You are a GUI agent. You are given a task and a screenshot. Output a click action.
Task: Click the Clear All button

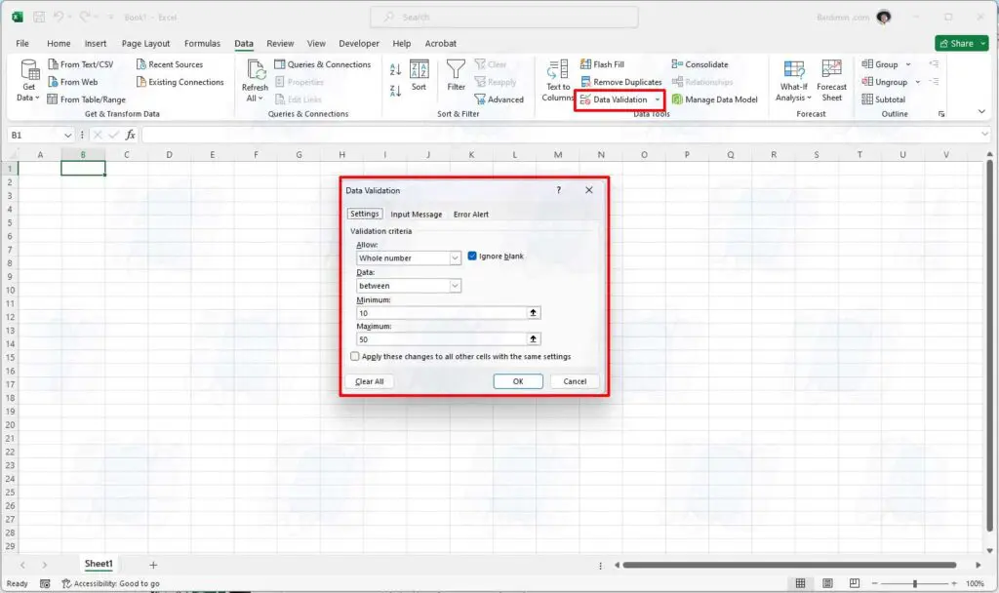370,381
